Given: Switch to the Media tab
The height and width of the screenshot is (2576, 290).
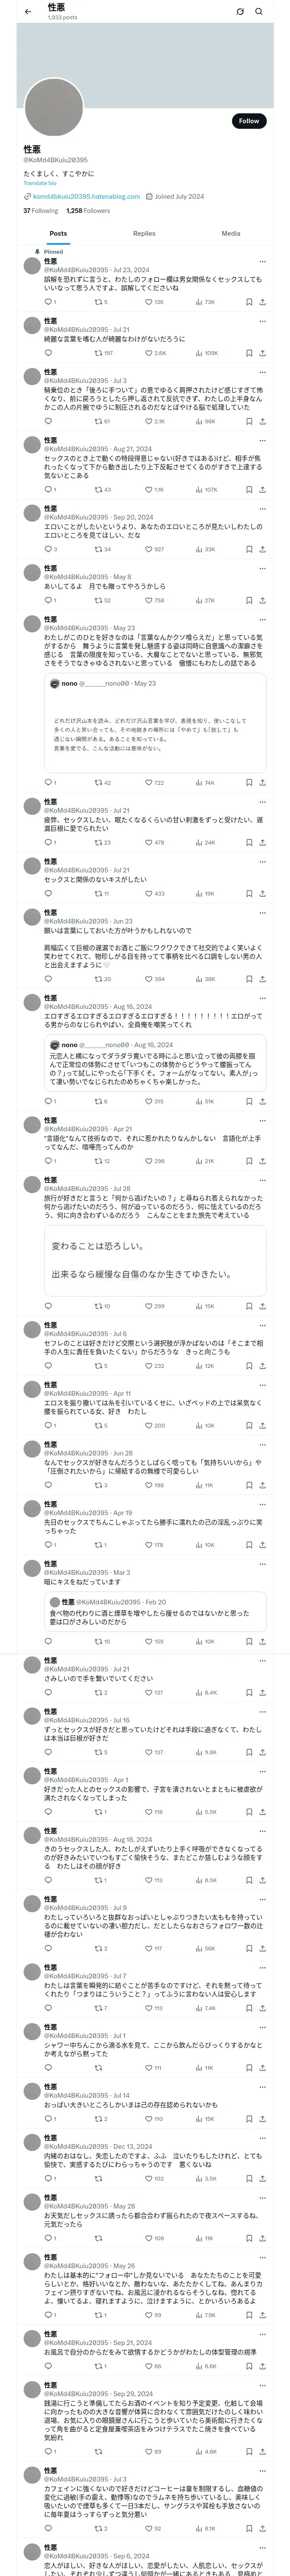Looking at the screenshot, I should (231, 233).
